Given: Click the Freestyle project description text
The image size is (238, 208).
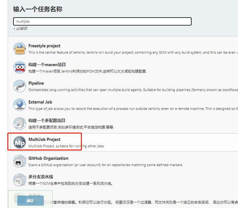Looking at the screenshot, I should tap(133, 52).
